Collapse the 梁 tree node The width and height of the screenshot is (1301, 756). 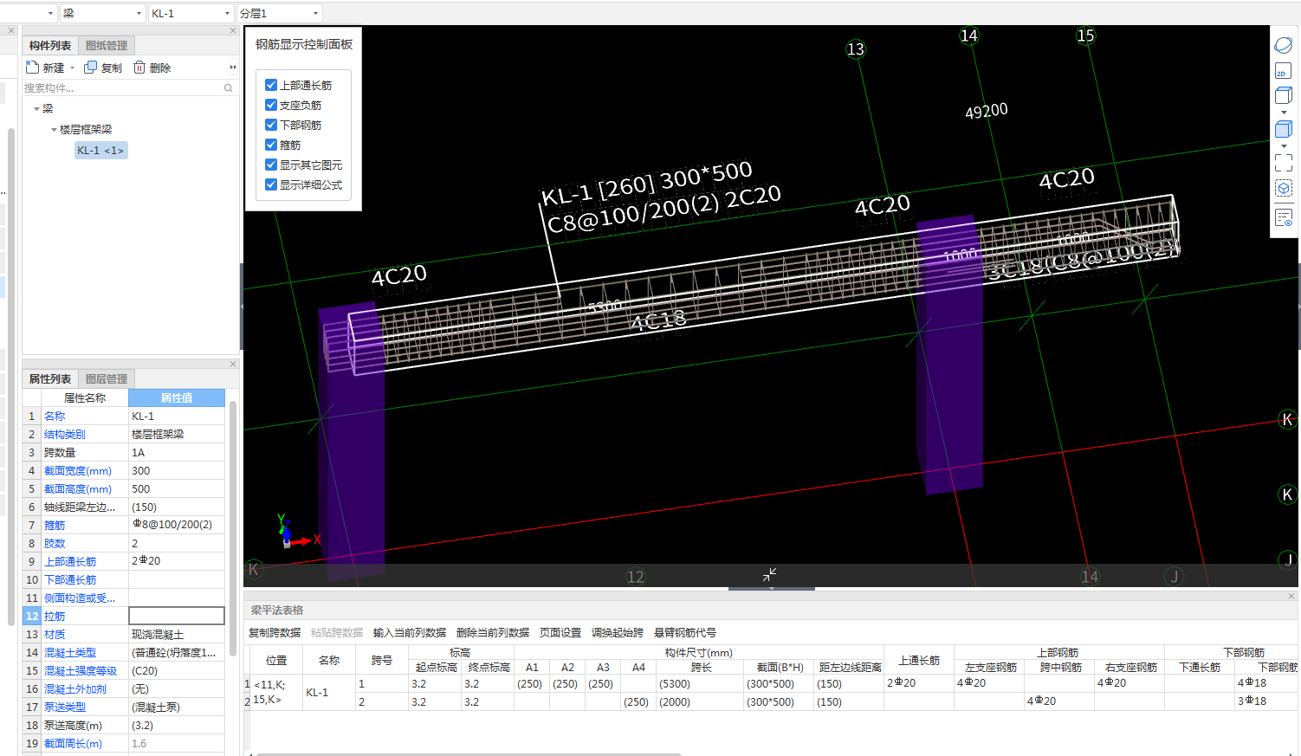point(36,109)
